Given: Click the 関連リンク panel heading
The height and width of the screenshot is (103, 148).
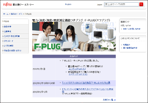Looking at the screenshot, I should pos(125,22).
